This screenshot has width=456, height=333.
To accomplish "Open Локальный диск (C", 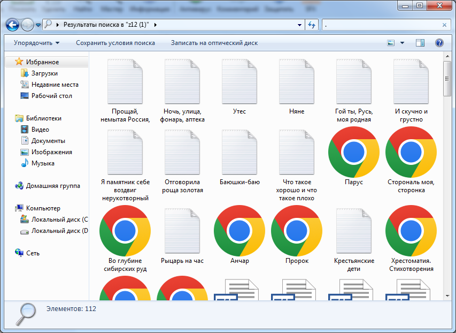I will [60, 220].
